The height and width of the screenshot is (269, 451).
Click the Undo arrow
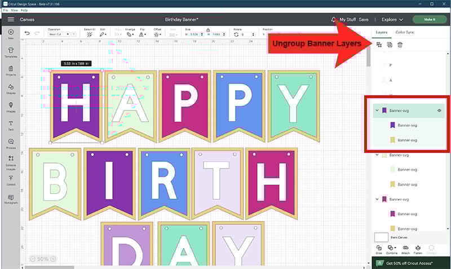point(27,33)
